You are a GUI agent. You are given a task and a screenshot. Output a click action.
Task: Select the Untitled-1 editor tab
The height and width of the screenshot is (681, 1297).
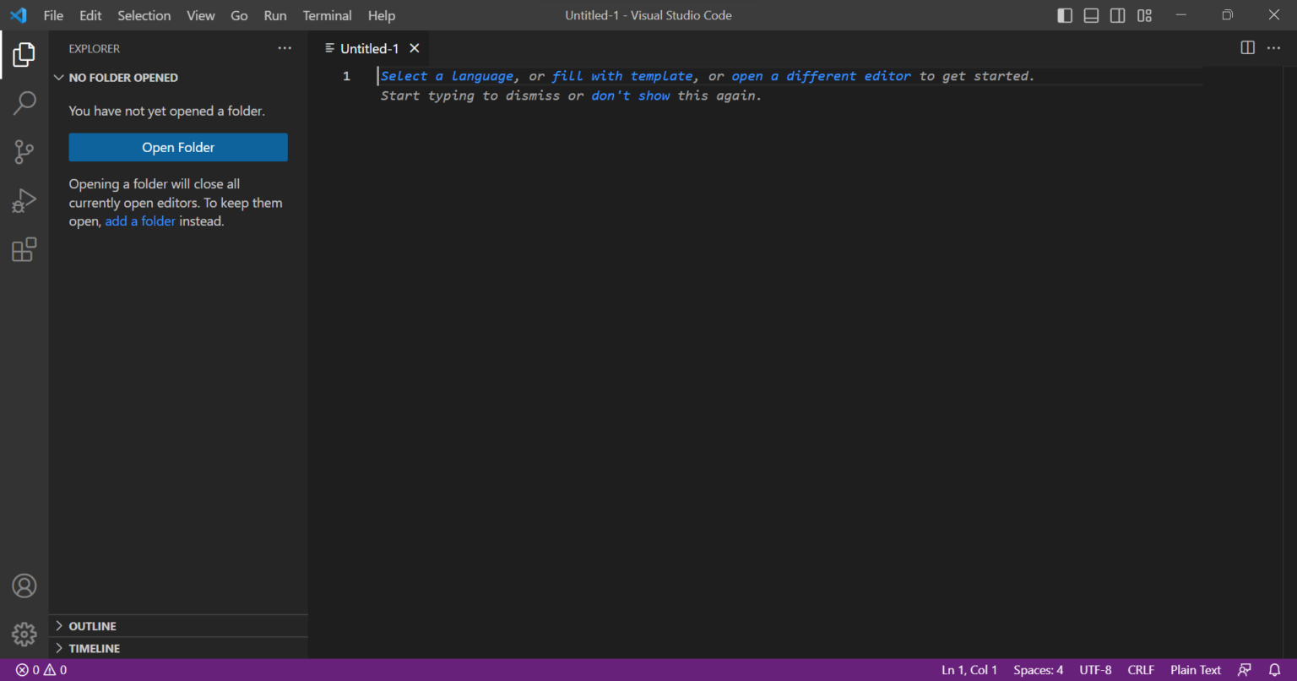point(369,48)
